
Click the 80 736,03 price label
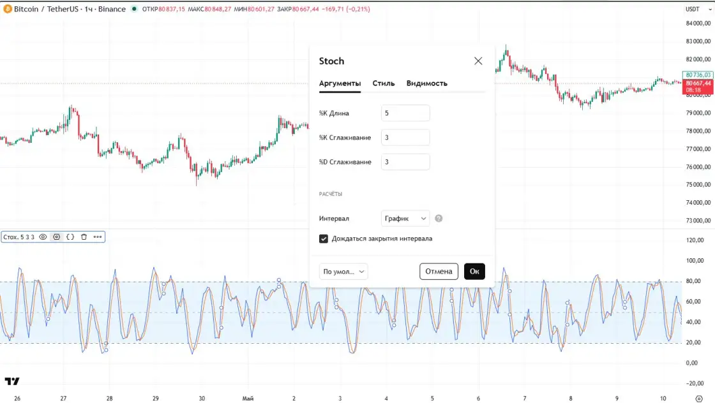[698, 75]
